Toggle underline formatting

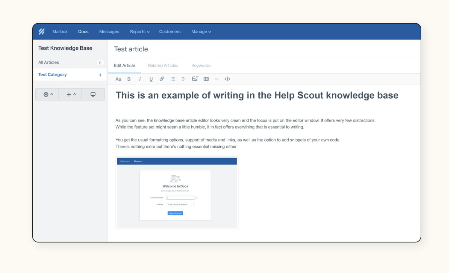(x=151, y=79)
